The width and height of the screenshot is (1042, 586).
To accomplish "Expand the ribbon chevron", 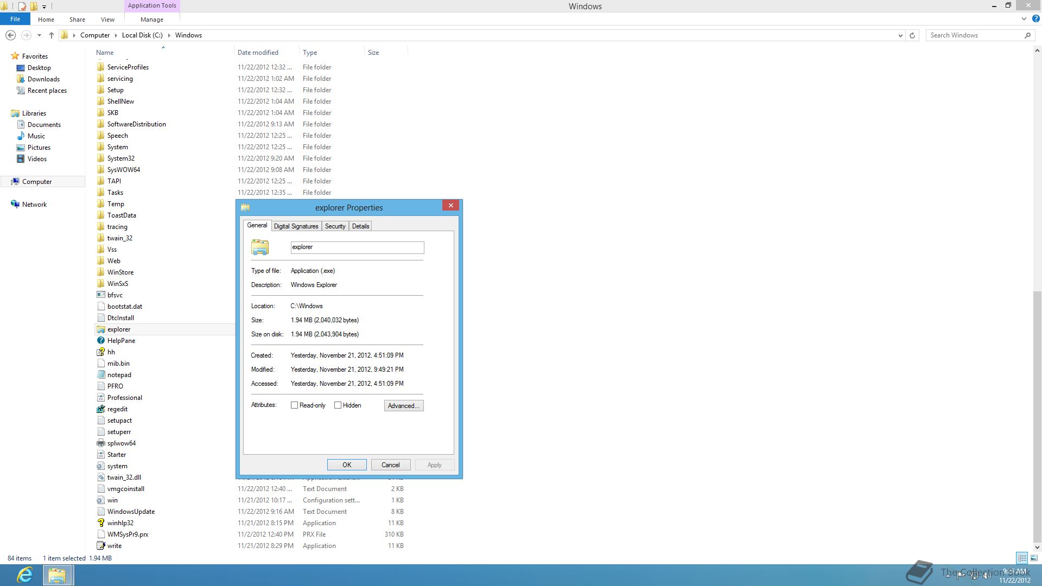I will (1024, 18).
